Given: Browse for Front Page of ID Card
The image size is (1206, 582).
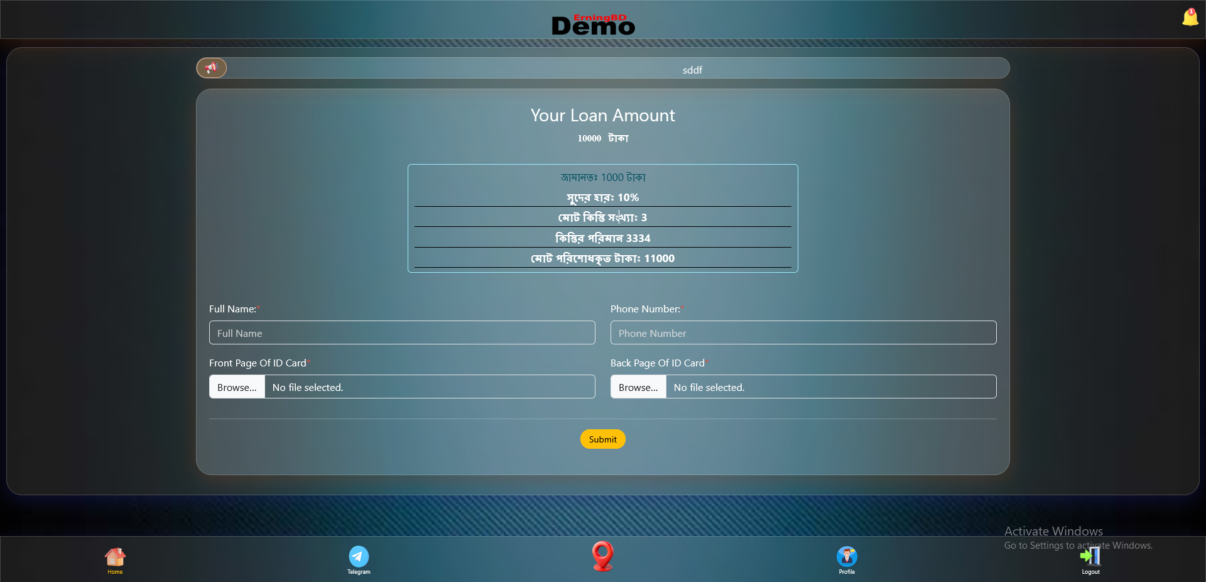Looking at the screenshot, I should coord(237,387).
